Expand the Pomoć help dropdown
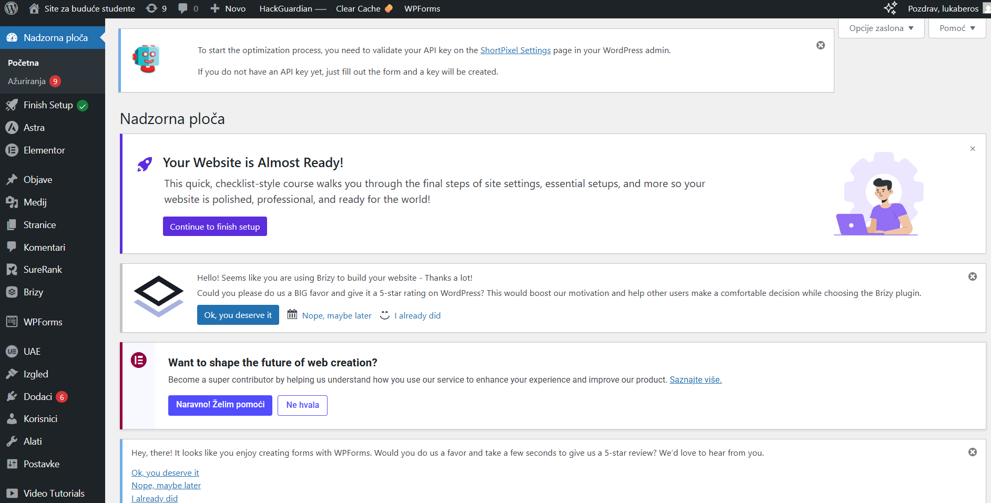The image size is (991, 503). coord(957,28)
